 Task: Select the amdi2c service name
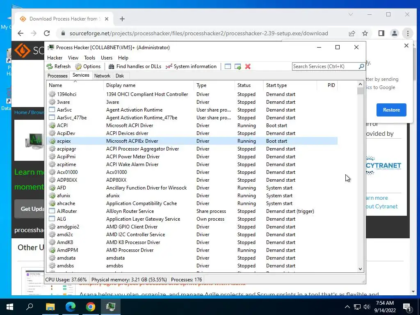(x=65, y=234)
